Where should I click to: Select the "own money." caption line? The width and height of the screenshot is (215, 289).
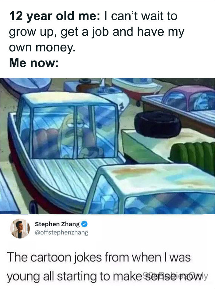pos(42,48)
